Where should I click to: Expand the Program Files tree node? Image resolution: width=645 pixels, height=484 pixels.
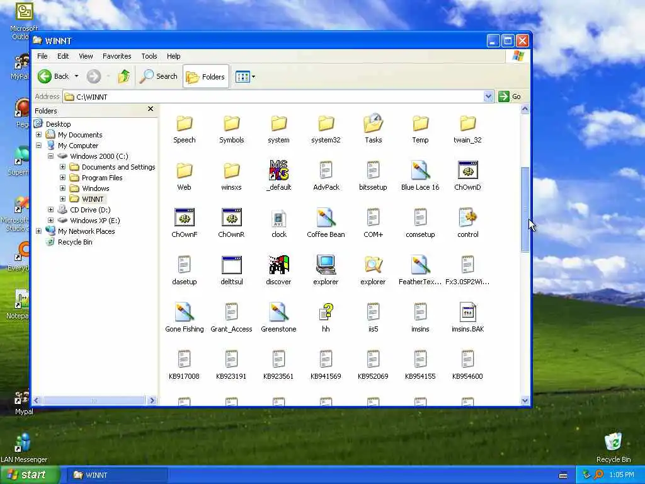pyautogui.click(x=62, y=177)
